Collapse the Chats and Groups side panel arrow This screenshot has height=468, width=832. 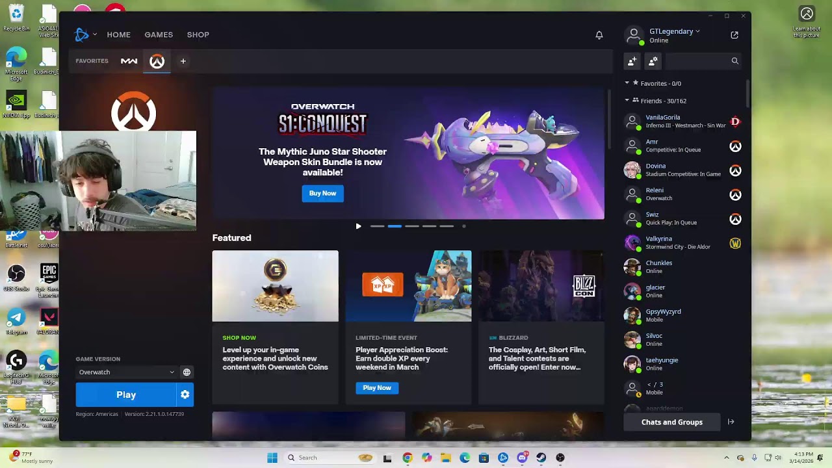(x=731, y=422)
